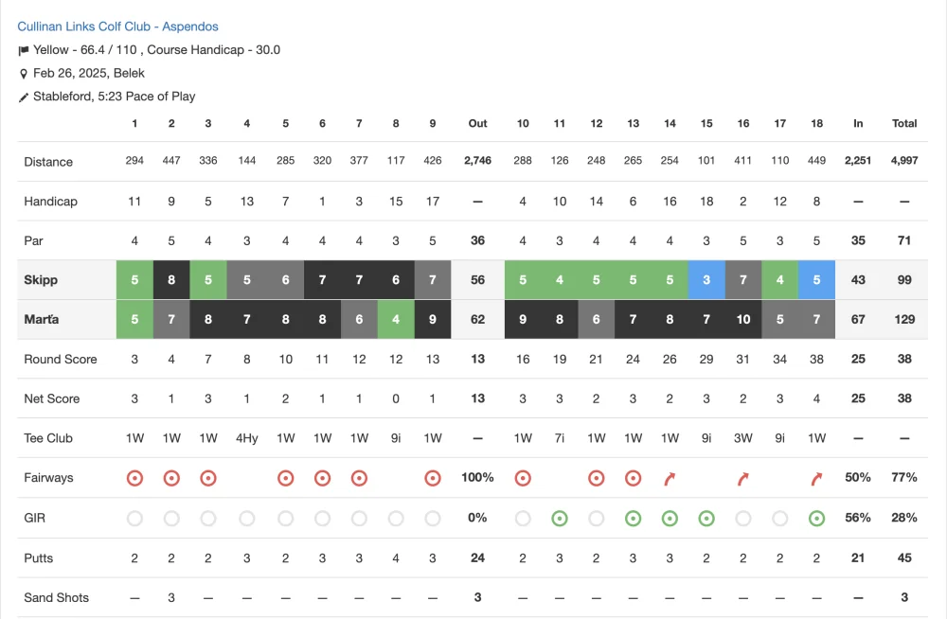Click hole 1 fairway hit target icon
947x619 pixels.
[x=134, y=478]
